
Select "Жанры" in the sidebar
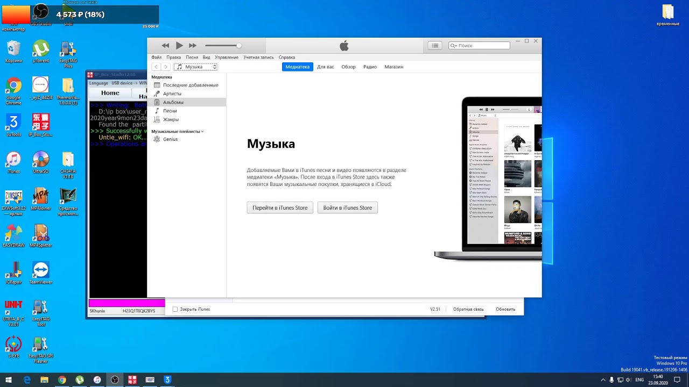pyautogui.click(x=187, y=119)
